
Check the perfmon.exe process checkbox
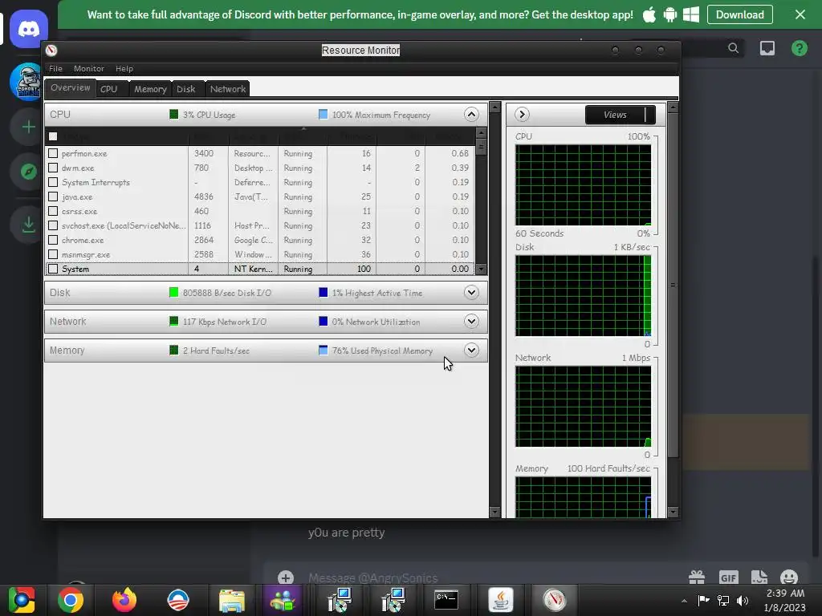53,153
